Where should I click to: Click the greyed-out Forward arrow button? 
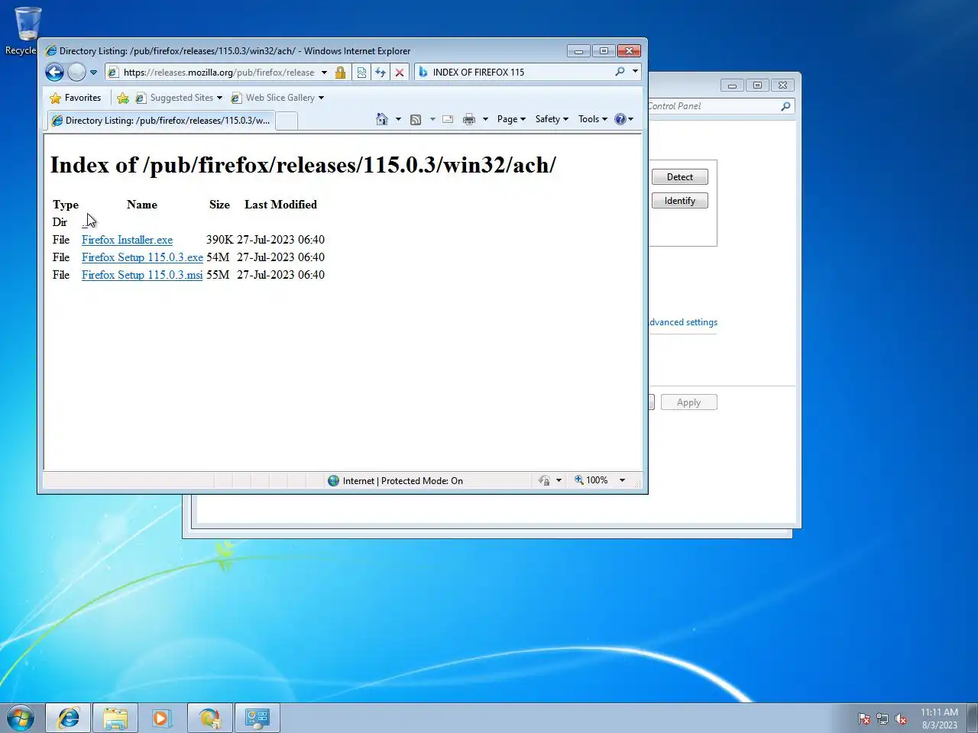76,73
